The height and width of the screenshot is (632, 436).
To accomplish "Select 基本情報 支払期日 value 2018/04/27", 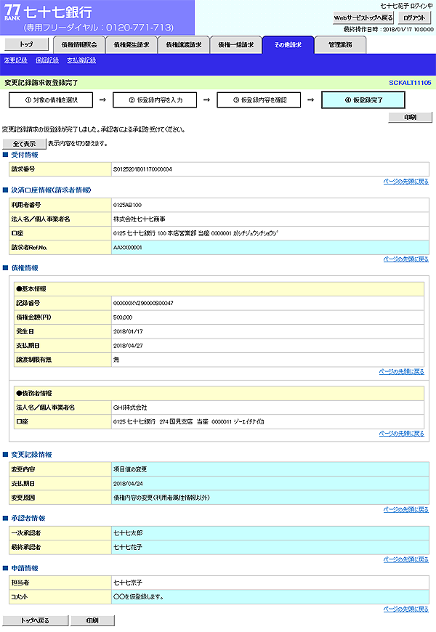I will pyautogui.click(x=129, y=346).
